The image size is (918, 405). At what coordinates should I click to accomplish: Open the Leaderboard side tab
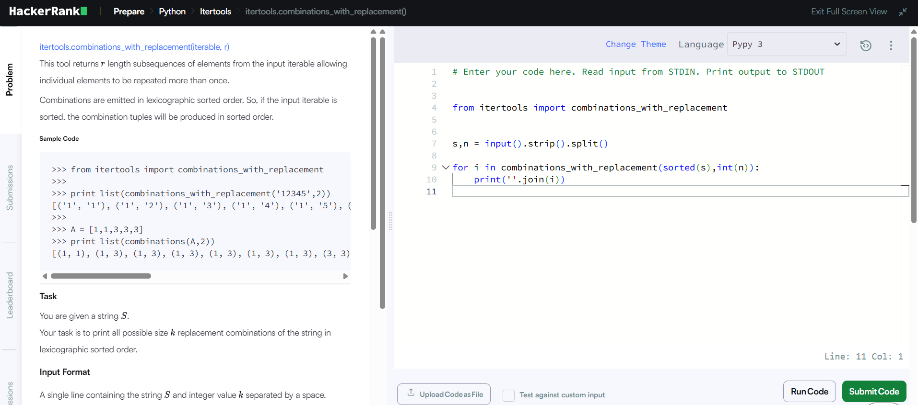(x=10, y=295)
